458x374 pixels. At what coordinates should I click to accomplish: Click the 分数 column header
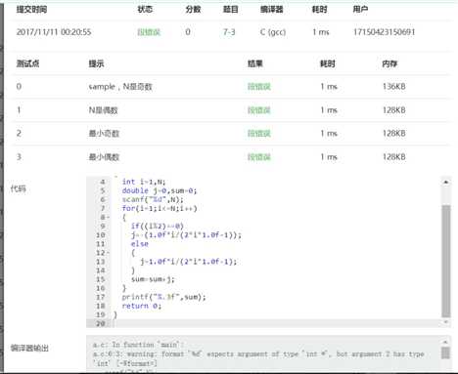coord(193,10)
